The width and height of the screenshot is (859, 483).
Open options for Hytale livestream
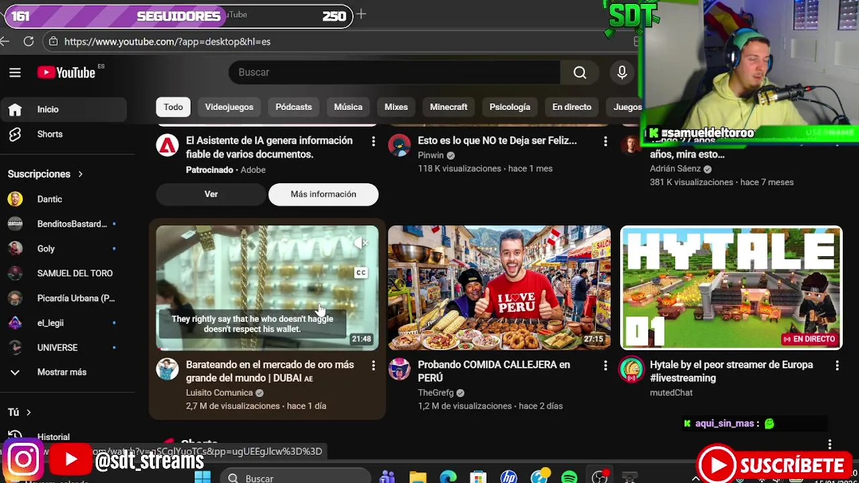coord(837,366)
